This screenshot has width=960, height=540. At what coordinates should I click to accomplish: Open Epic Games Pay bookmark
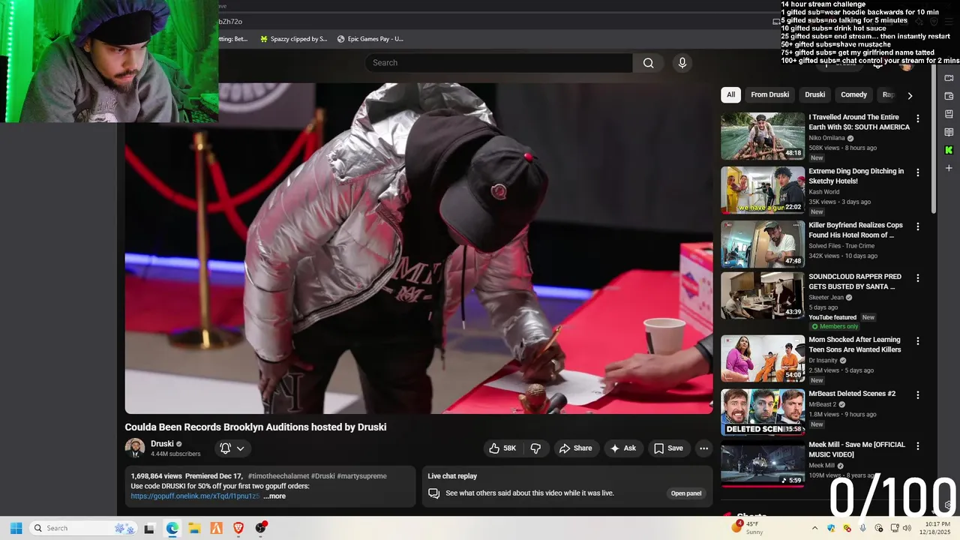370,39
